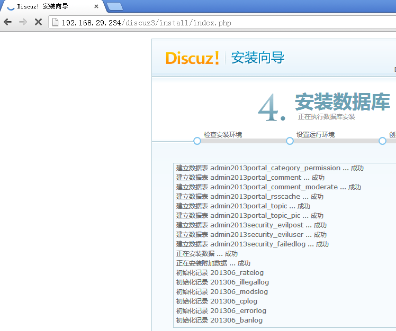396x331 pixels.
Task: Click the 检查安装环境 step label
Action: click(223, 134)
